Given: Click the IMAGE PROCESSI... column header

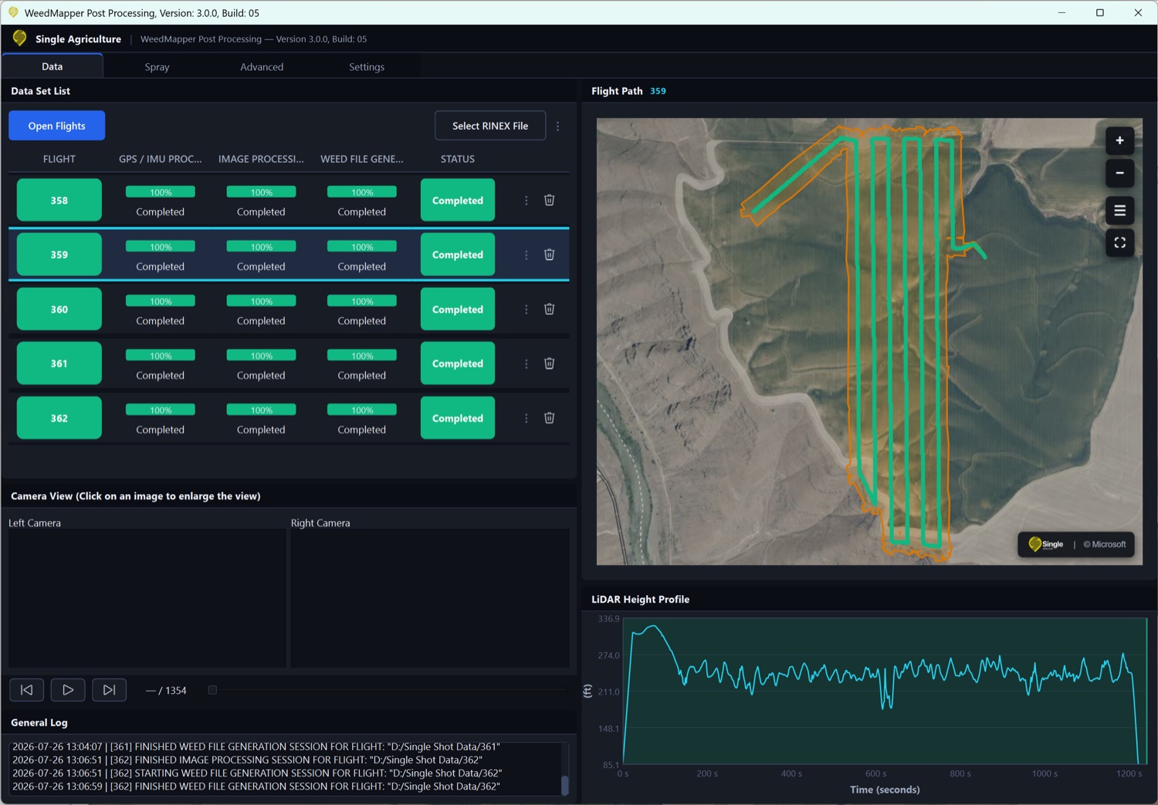Looking at the screenshot, I should 261,159.
